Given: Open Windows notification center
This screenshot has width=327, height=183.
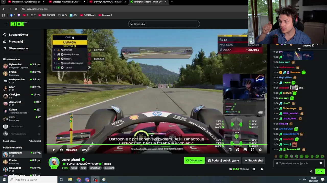Looking at the screenshot, I should coord(323,179).
